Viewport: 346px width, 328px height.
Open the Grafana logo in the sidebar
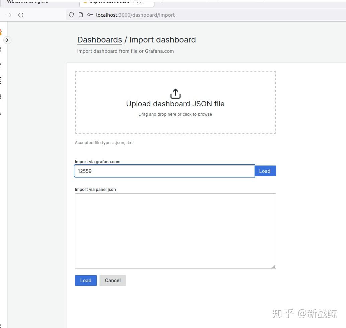[2, 32]
